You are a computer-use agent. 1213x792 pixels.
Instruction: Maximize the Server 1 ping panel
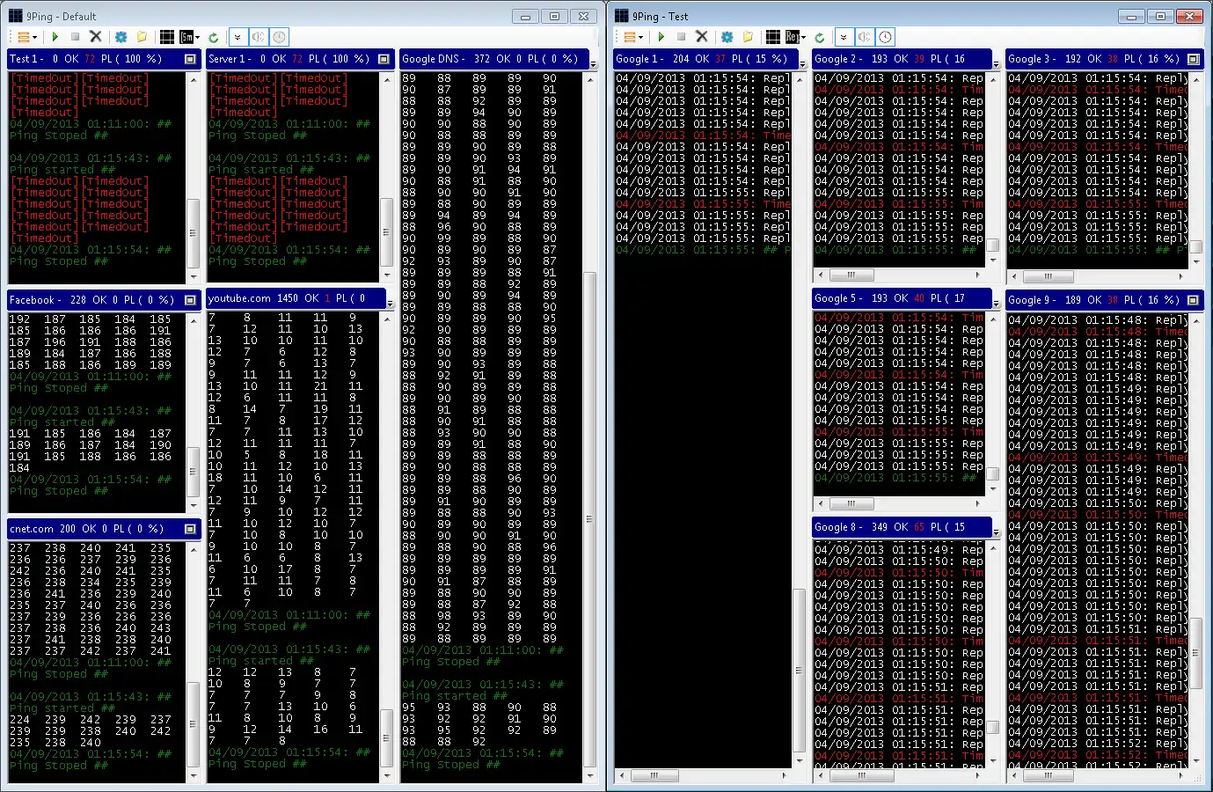click(x=384, y=59)
